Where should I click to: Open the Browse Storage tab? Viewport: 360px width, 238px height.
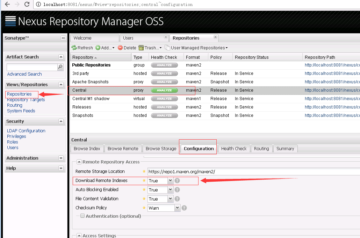[x=161, y=148]
